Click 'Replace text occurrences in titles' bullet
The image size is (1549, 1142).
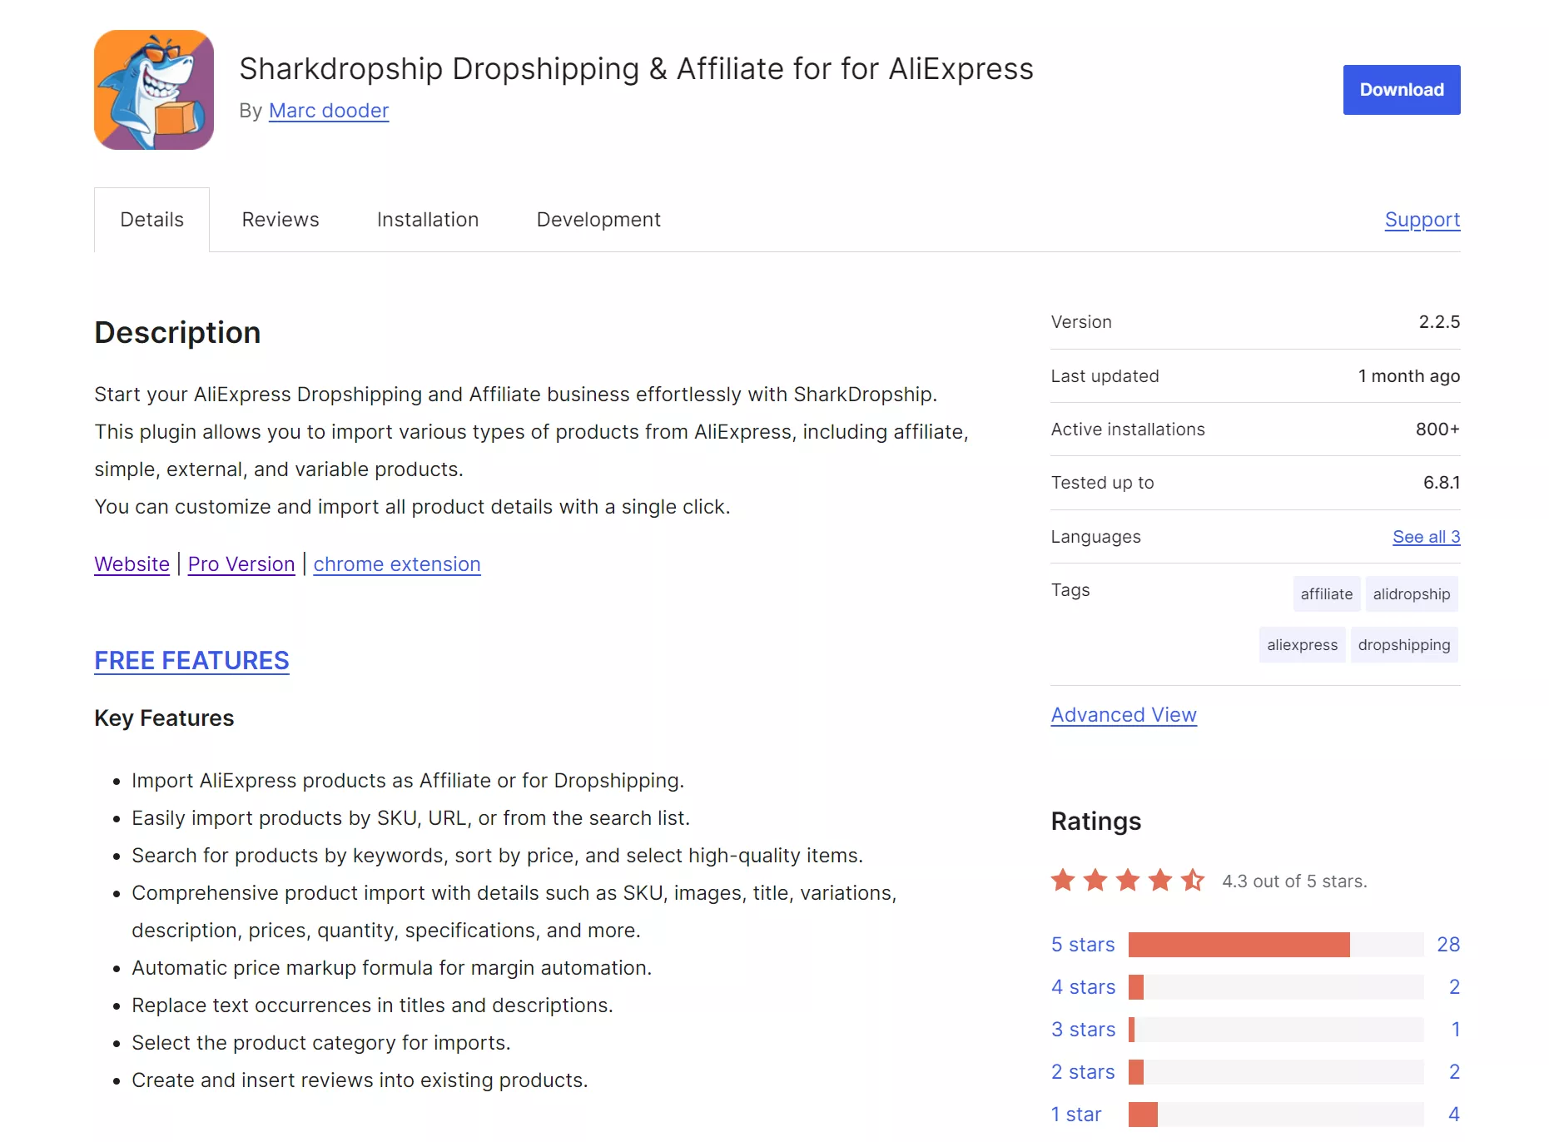pyautogui.click(x=372, y=1005)
